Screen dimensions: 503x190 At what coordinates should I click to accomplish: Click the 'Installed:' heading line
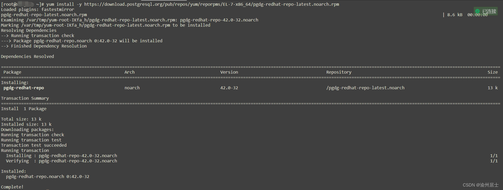14,171
